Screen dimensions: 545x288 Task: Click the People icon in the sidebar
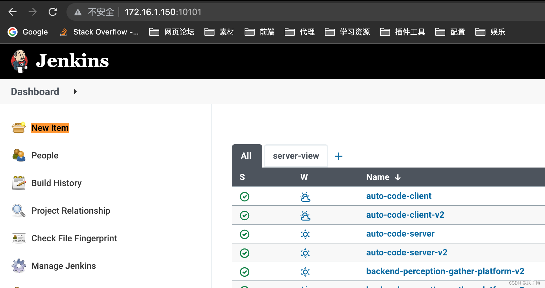(19, 155)
